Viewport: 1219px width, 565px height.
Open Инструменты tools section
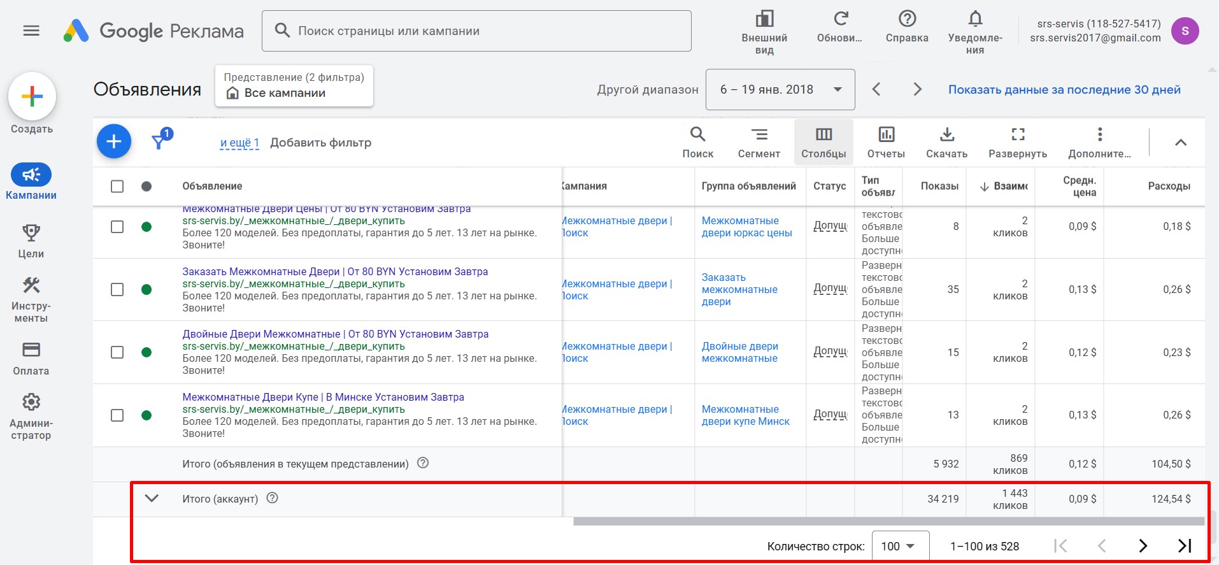click(x=31, y=299)
